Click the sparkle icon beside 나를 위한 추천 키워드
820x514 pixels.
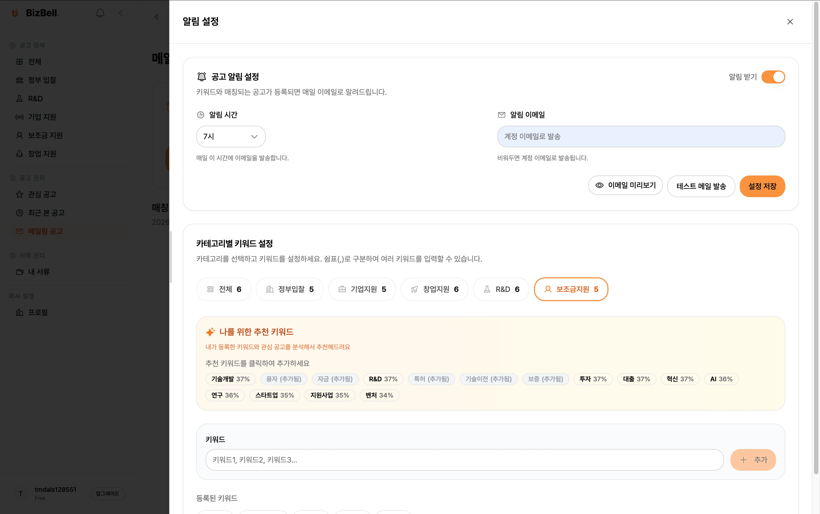point(210,332)
